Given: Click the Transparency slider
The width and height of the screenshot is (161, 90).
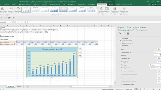Looking at the screenshot, I should (142, 52).
